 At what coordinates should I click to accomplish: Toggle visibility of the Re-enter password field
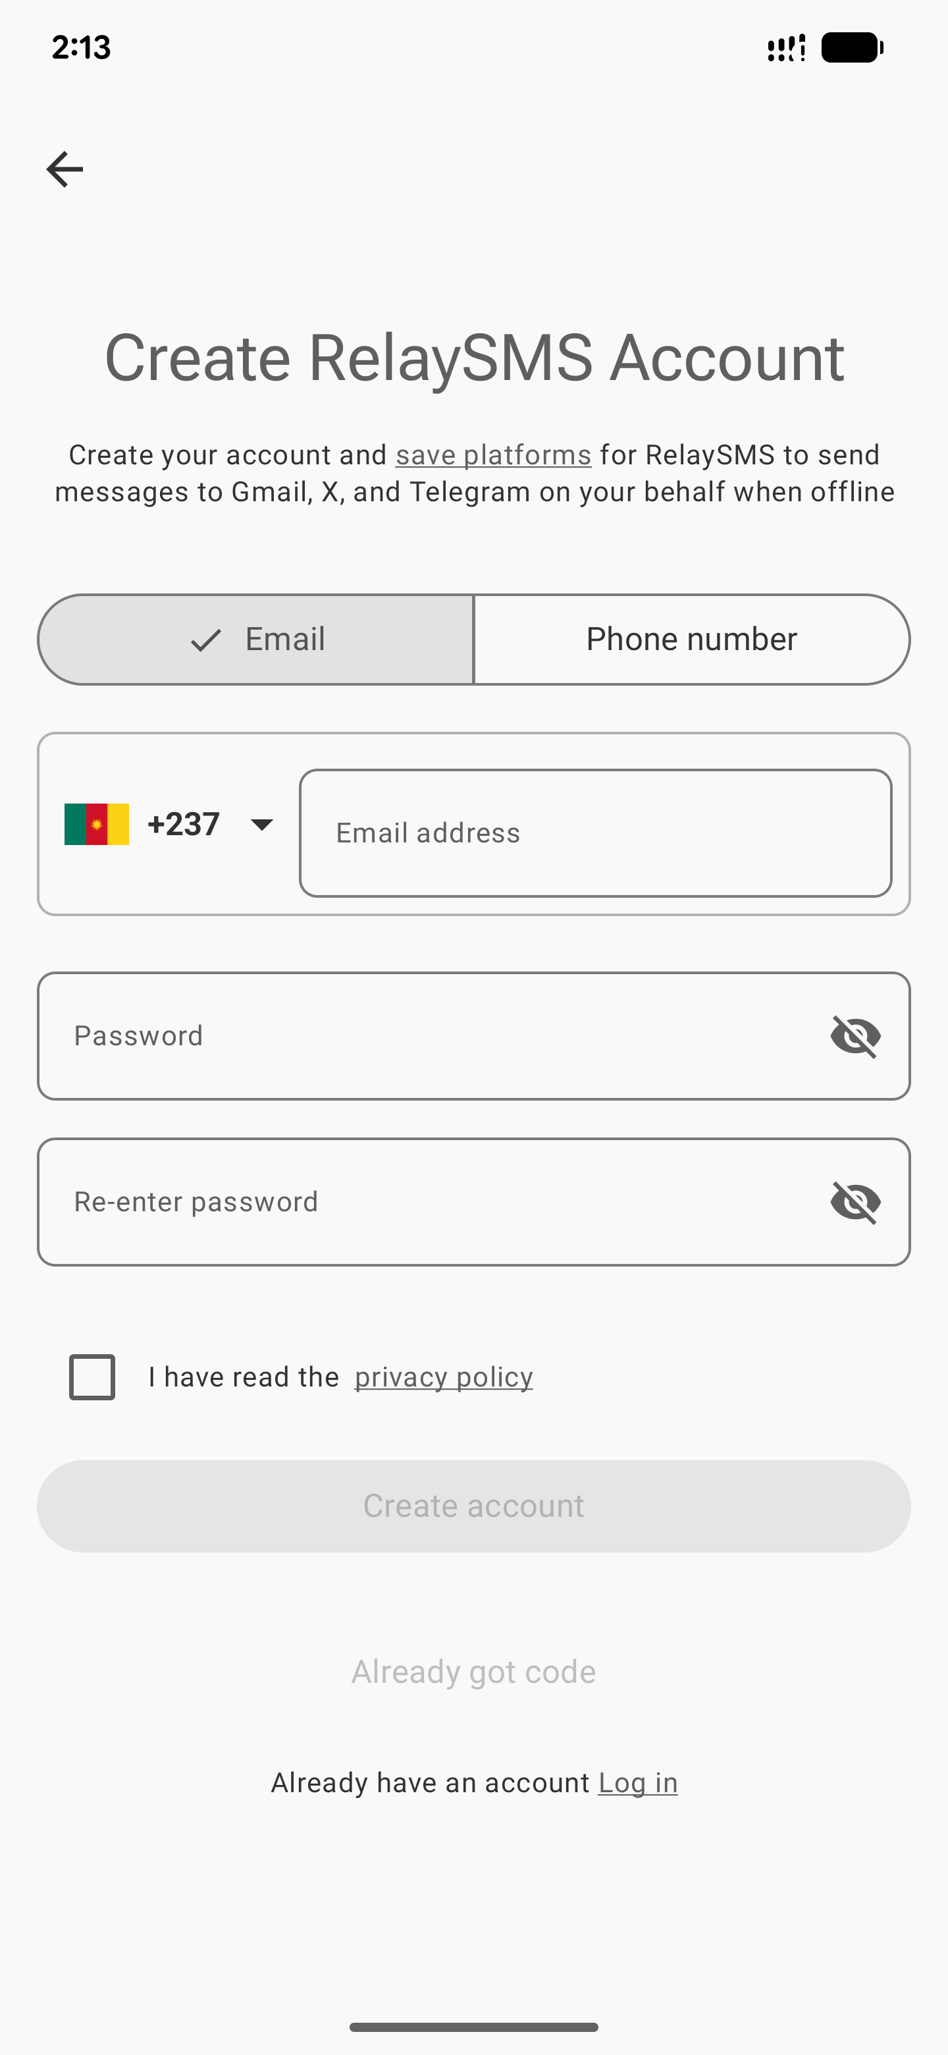coord(856,1202)
